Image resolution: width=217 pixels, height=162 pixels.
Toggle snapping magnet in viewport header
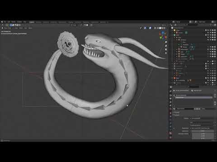point(85,25)
